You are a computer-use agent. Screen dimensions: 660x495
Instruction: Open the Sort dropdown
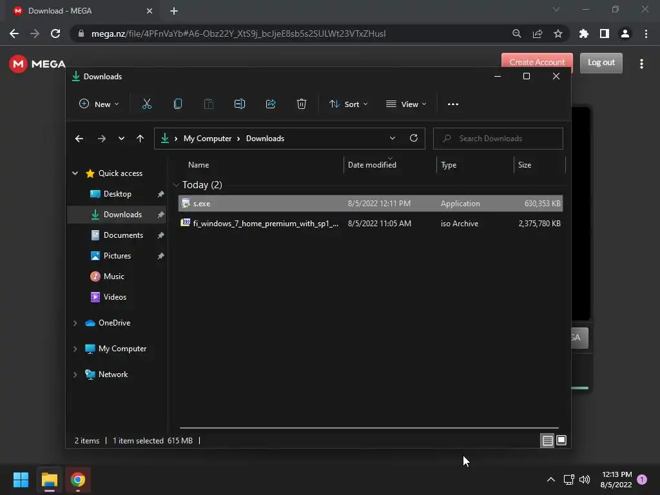349,104
